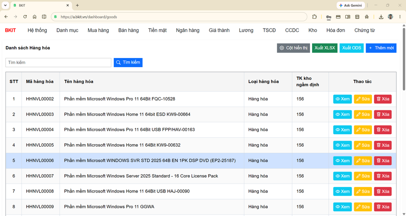The image size is (406, 216).
Task: Export list with Xuất ODS
Action: click(352, 48)
